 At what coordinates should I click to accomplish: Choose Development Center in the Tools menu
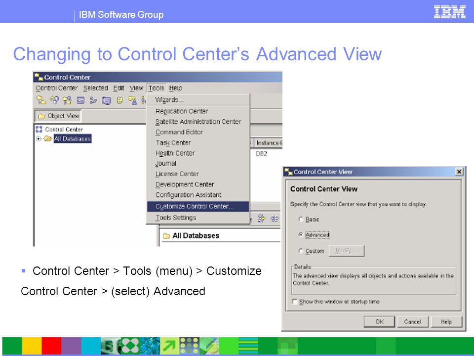(198, 184)
